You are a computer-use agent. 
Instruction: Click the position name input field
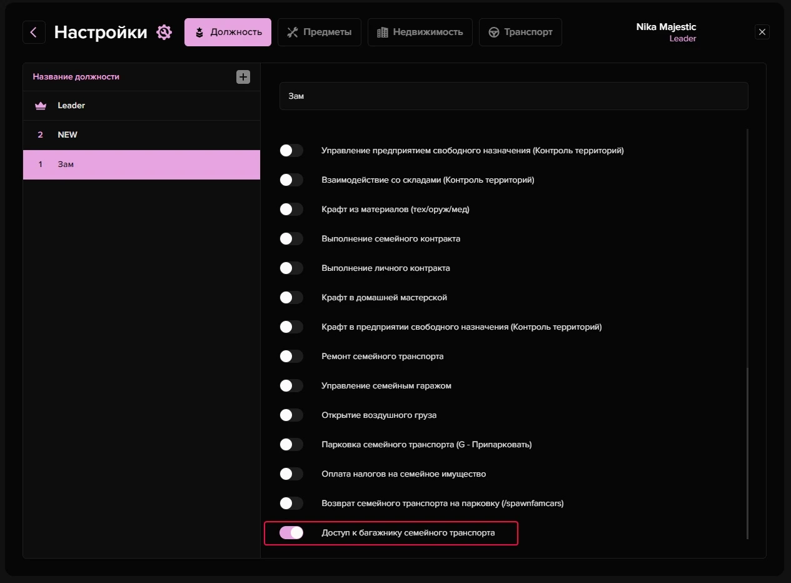tap(513, 96)
